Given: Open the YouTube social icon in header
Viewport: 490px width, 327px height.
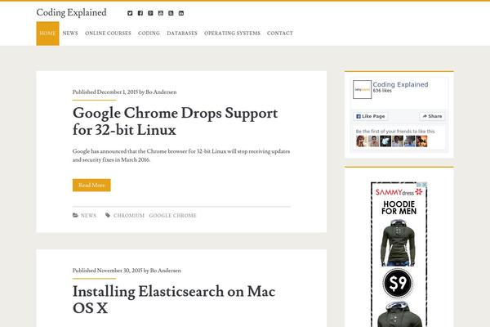Looking at the screenshot, I should [x=161, y=13].
